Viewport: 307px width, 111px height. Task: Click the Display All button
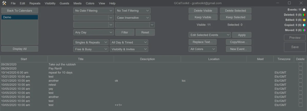coord(20,49)
